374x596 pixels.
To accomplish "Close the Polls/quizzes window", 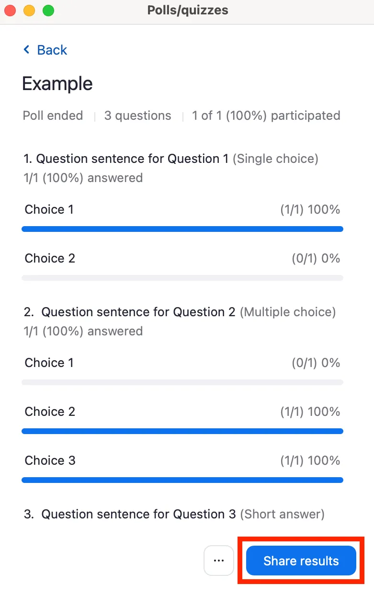I will click(10, 11).
